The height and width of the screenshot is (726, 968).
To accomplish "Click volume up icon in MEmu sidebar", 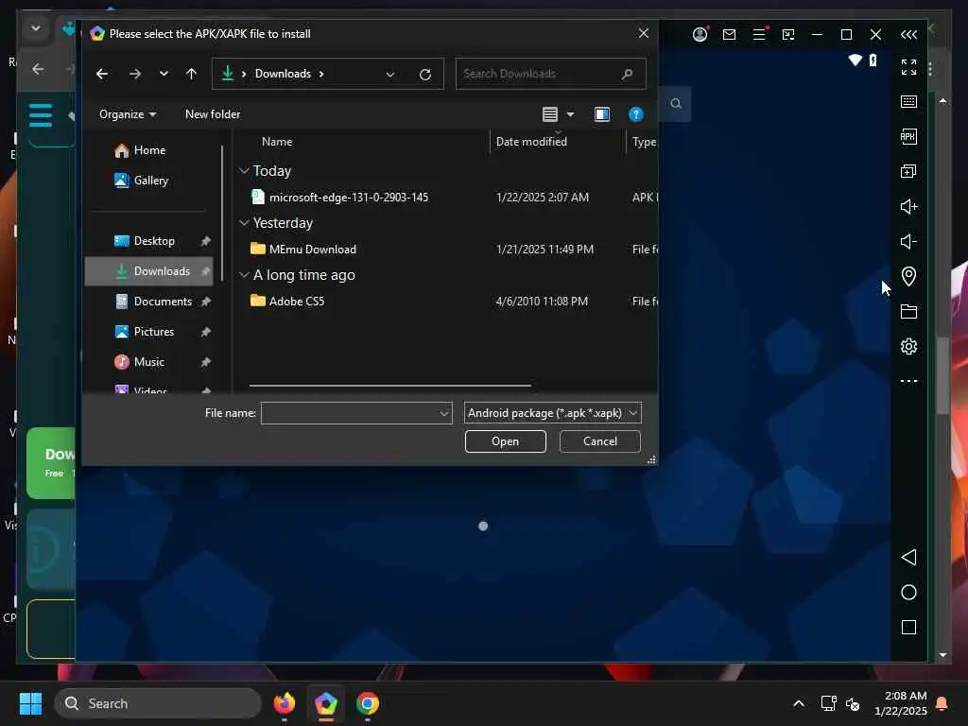I will [908, 206].
